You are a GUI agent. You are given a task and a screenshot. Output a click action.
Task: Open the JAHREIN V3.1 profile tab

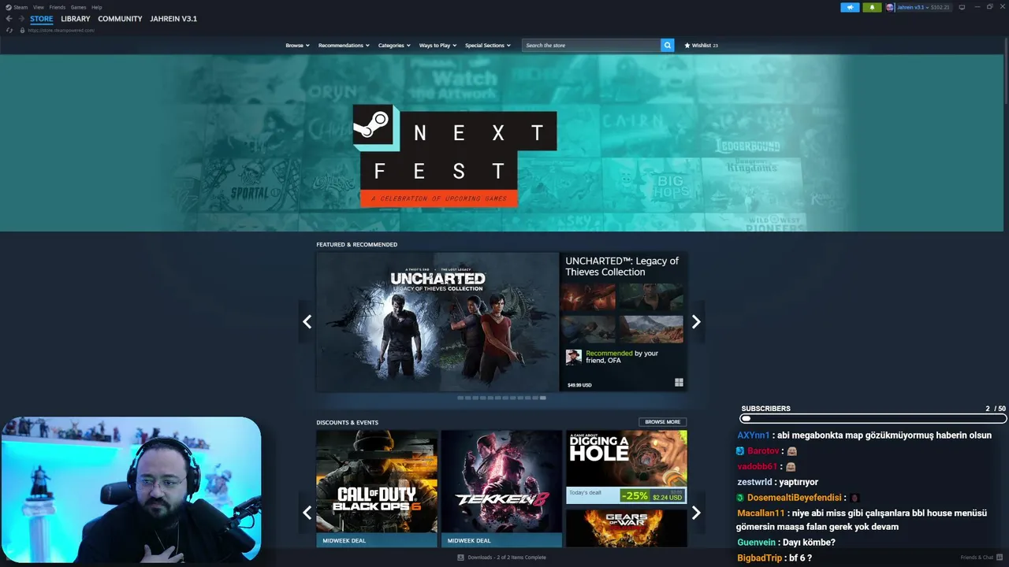[x=173, y=19]
